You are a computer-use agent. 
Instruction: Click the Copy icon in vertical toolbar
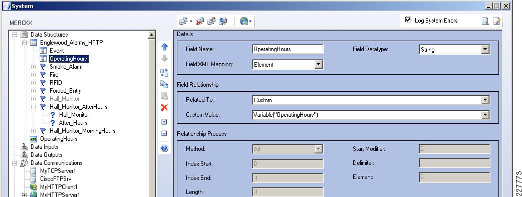click(x=164, y=84)
